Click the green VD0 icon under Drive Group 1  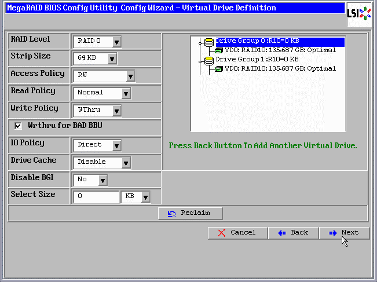[219, 69]
